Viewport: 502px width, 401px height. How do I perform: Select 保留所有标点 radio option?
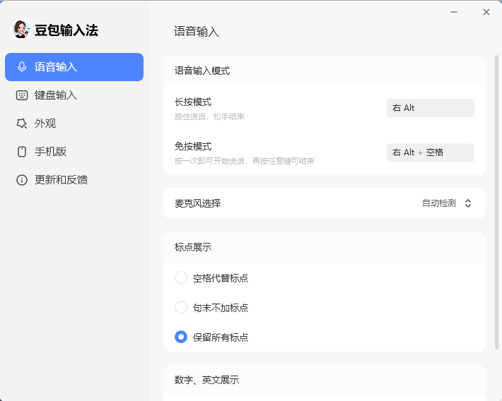tap(181, 337)
